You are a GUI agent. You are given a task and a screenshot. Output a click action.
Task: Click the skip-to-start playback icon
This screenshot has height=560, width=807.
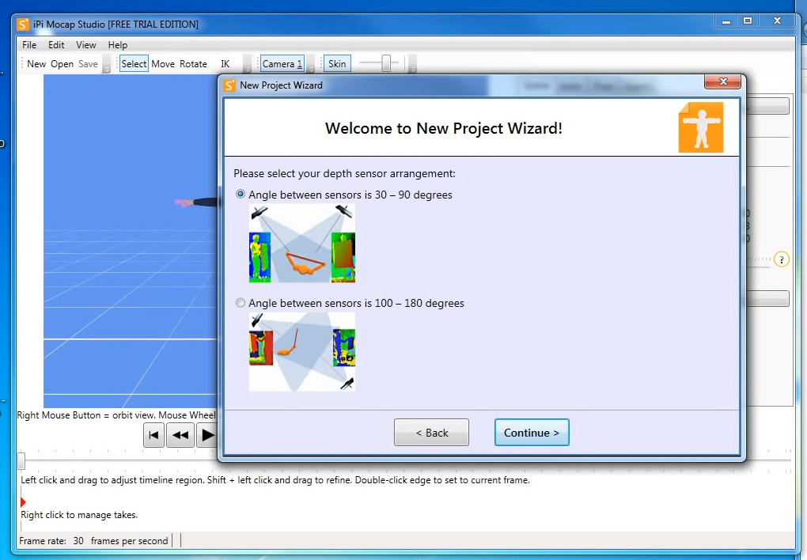point(153,435)
